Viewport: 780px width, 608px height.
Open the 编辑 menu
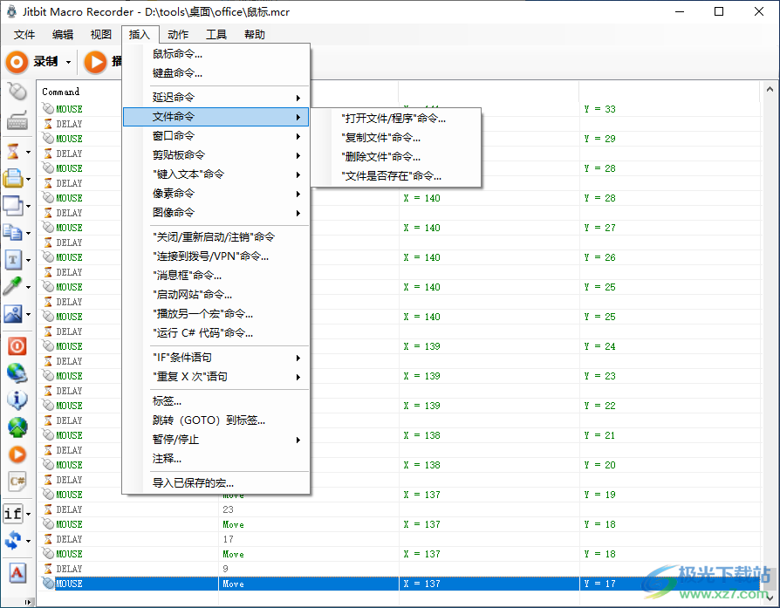pyautogui.click(x=63, y=34)
